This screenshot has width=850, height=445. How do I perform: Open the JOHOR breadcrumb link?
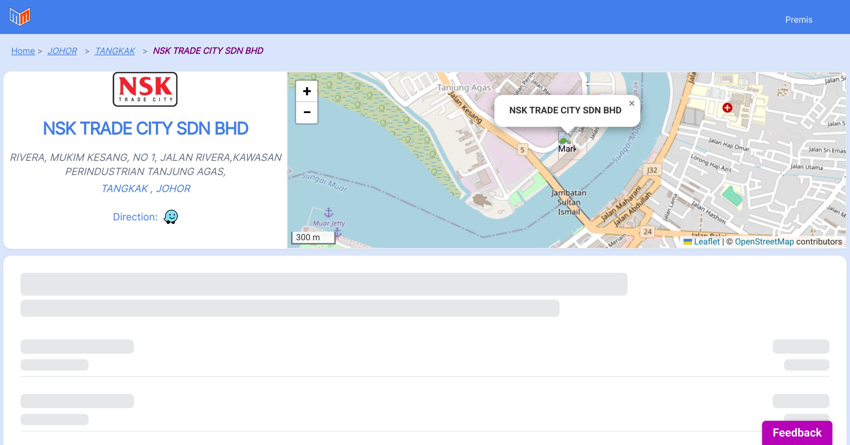[62, 51]
